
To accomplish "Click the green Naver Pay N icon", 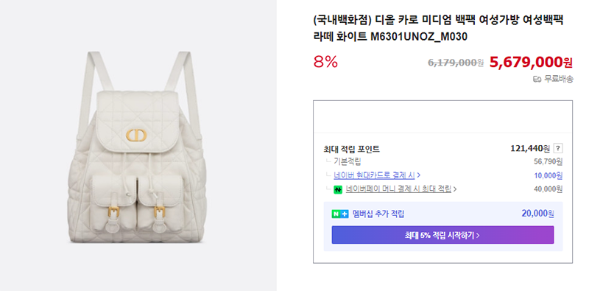I will pyautogui.click(x=338, y=190).
